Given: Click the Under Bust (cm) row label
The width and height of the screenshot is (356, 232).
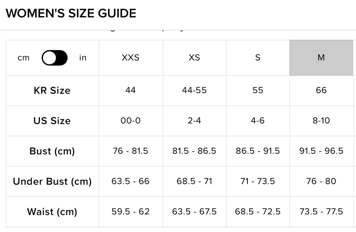Looking at the screenshot, I should (52, 181).
